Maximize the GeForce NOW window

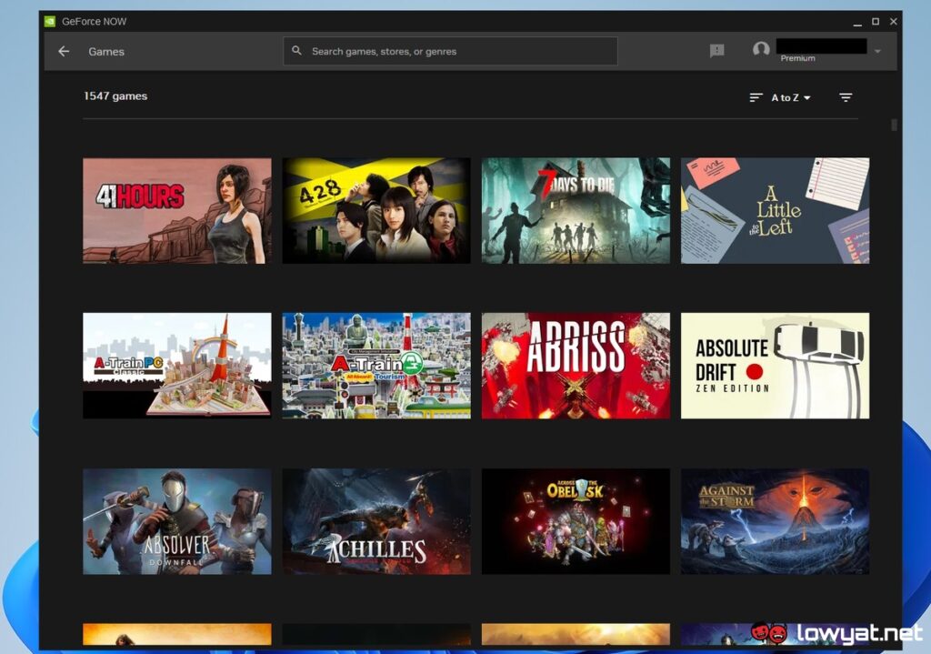coord(876,22)
